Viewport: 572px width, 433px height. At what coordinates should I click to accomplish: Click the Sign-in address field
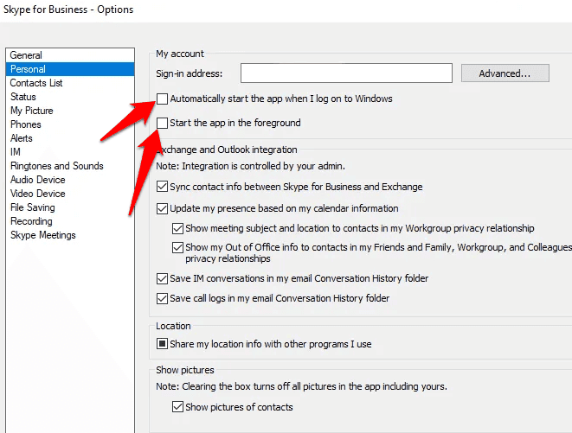(x=346, y=73)
